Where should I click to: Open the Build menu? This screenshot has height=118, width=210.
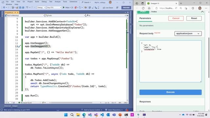(x=37, y=2)
